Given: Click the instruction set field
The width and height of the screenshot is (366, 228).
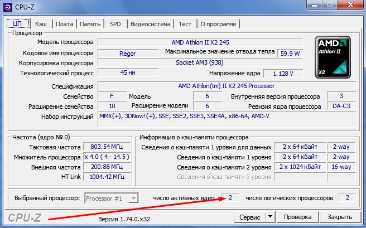Looking at the screenshot, I should [x=226, y=117].
